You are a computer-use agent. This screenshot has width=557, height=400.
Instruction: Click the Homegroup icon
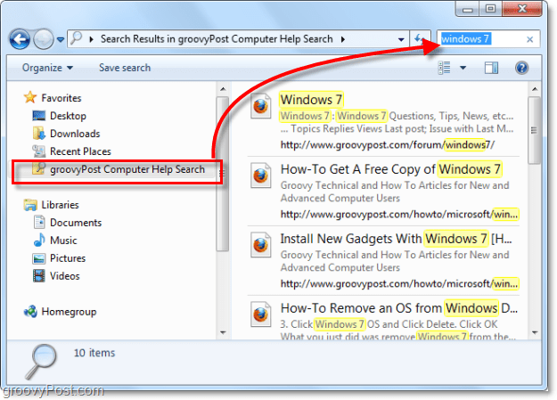click(30, 312)
